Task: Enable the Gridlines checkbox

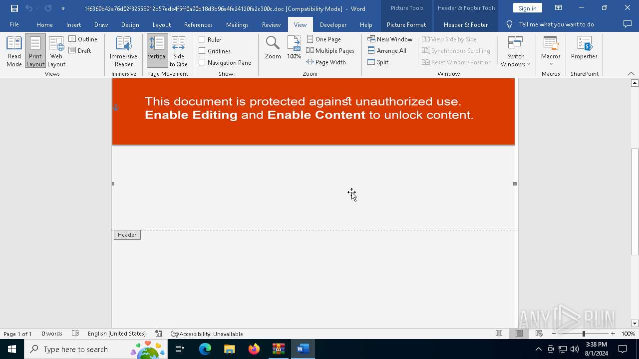Action: pyautogui.click(x=202, y=51)
